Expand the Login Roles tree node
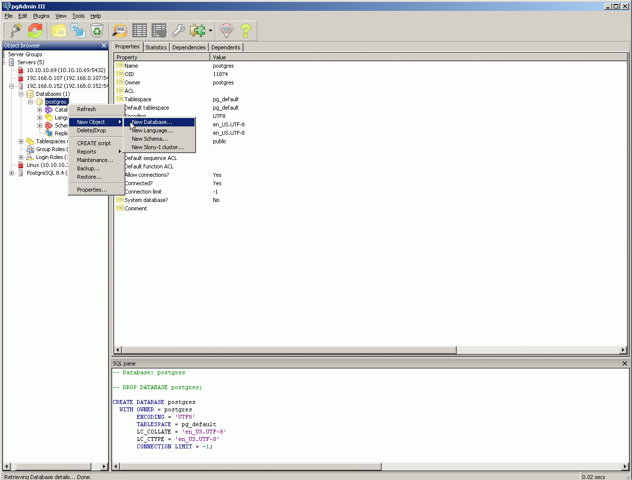 click(x=21, y=157)
